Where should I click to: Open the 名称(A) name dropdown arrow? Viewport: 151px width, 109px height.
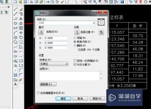pyautogui.click(x=94, y=23)
